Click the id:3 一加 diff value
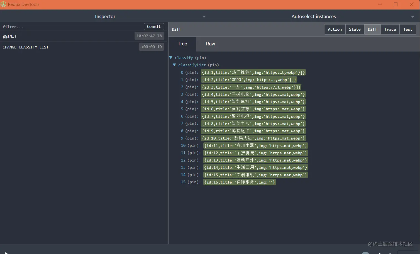The image size is (420, 254). point(251,87)
